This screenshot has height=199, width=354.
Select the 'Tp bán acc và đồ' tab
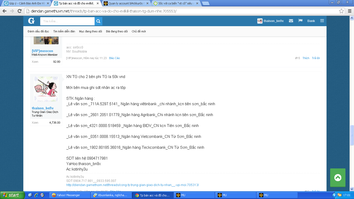(76, 3)
